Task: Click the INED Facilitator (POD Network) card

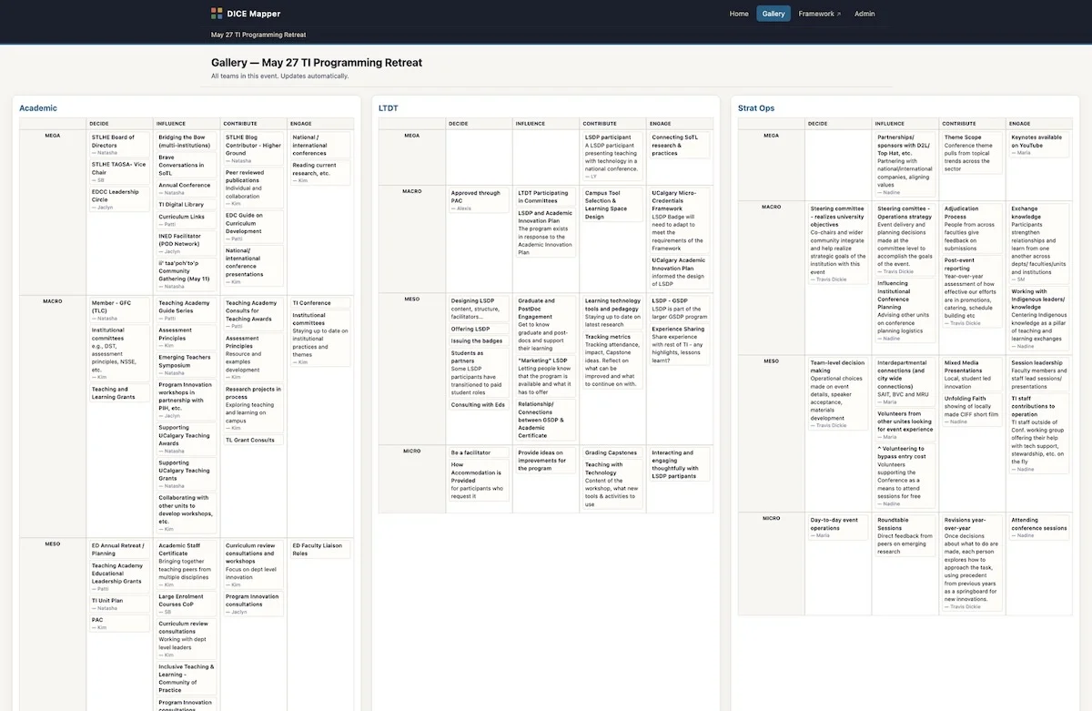Action: [x=187, y=243]
